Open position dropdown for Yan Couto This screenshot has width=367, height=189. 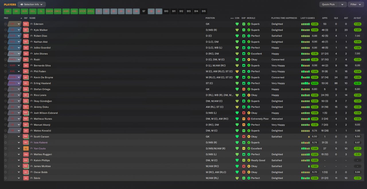(19, 149)
